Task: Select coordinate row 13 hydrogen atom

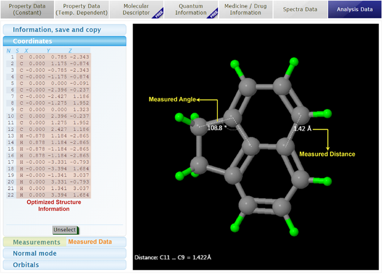Action: click(49, 136)
